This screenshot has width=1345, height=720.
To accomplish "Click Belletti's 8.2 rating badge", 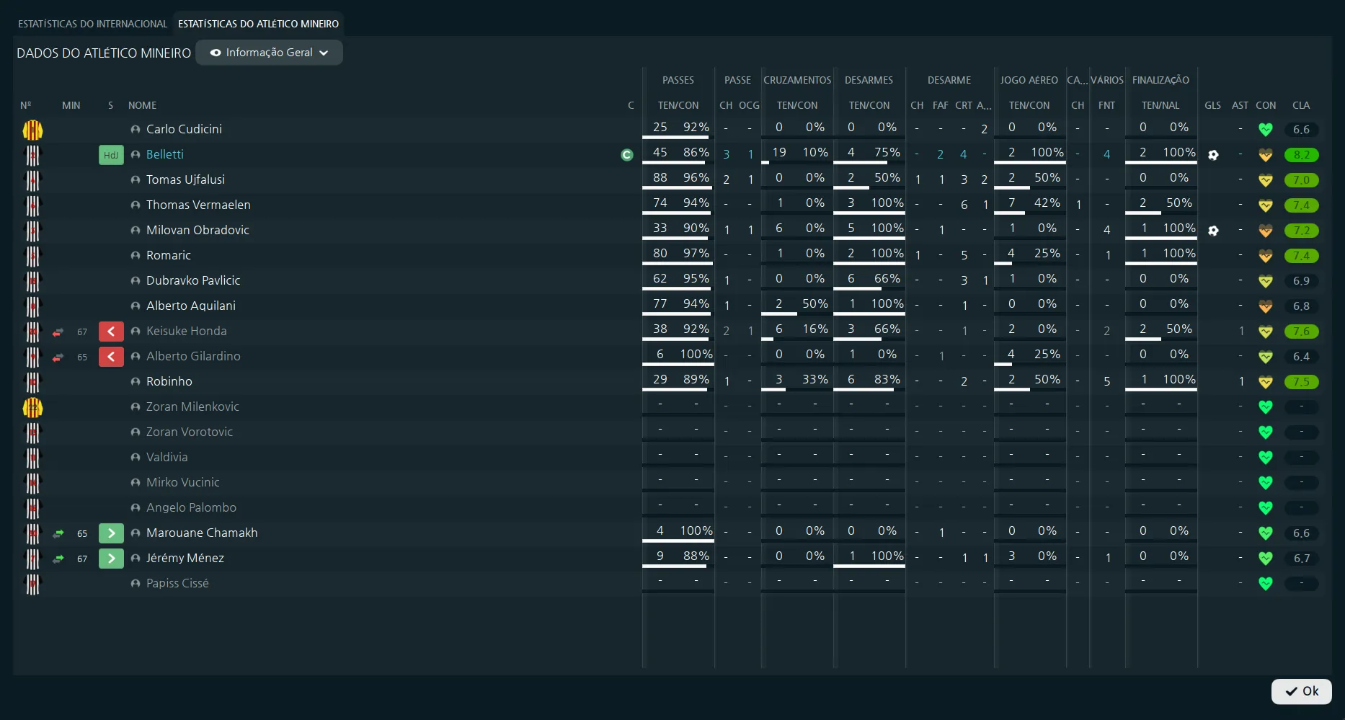I will click(1301, 155).
